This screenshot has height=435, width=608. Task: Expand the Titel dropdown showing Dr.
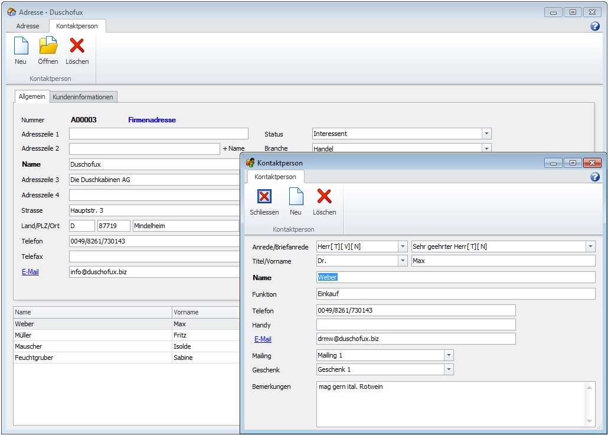point(403,261)
